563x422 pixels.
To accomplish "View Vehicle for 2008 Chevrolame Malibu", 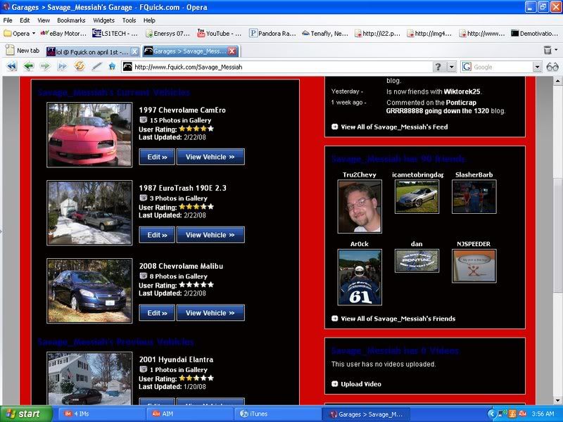I will 210,312.
